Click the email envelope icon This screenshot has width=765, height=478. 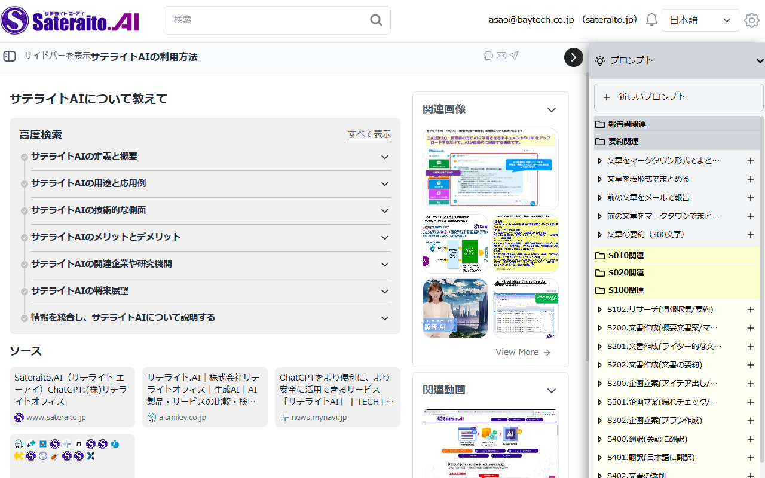click(501, 56)
